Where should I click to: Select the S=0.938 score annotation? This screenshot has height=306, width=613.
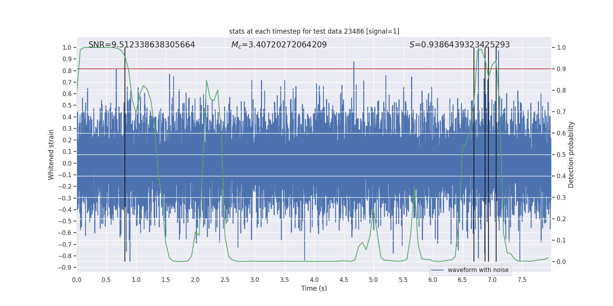tap(459, 45)
